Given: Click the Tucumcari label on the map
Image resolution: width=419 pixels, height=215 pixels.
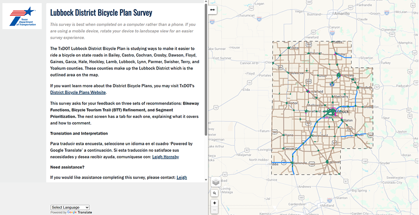Looking at the screenshot, I should point(248,16).
